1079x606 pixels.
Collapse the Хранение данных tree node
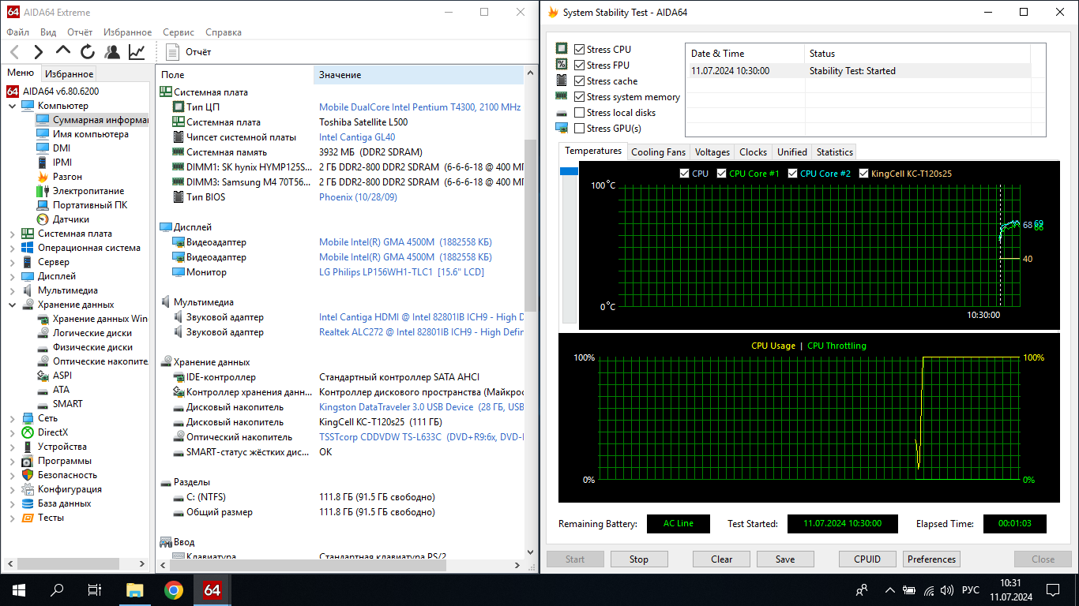(13, 305)
